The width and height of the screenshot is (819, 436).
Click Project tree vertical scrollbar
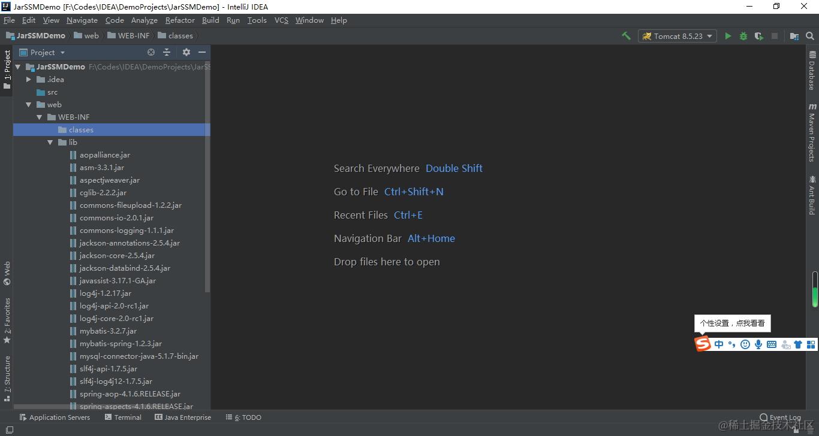207,177
